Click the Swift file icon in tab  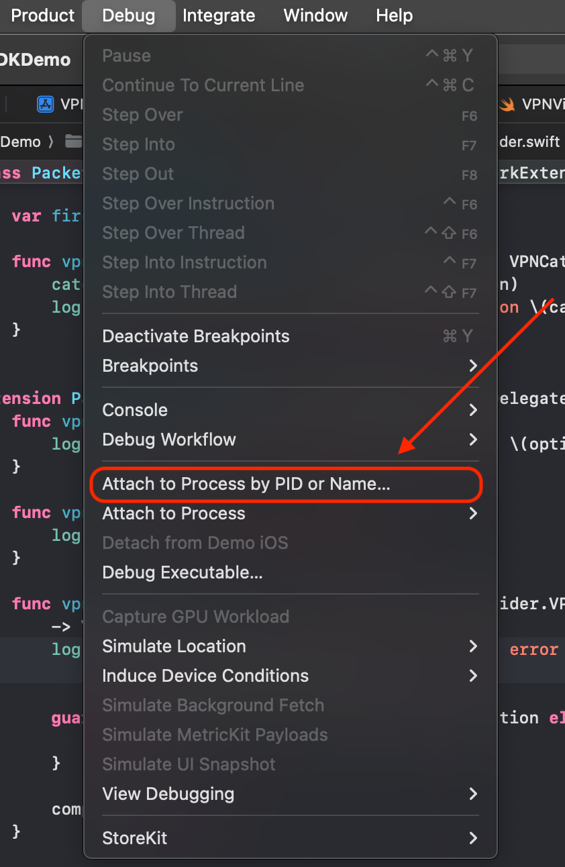[x=507, y=104]
